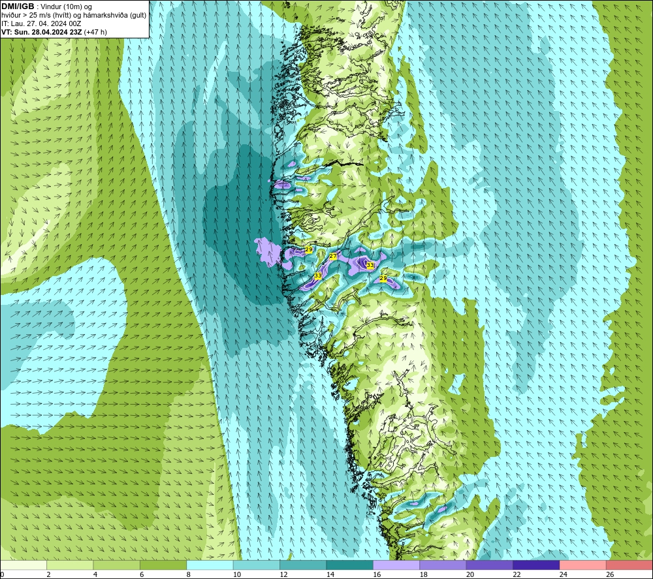This screenshot has height=579, width=653.
Task: Click the '24' label on the legend scale
Action: tap(564, 574)
